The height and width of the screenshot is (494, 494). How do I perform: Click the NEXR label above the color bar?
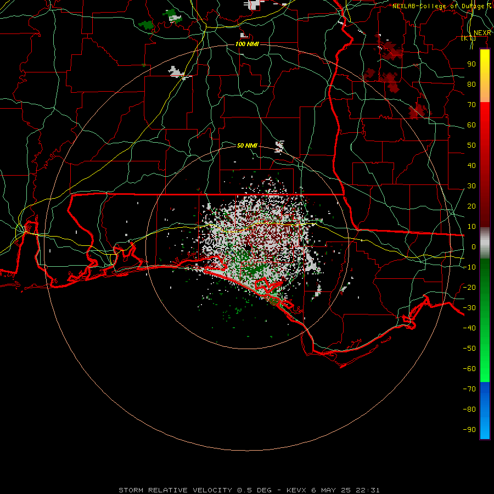coord(482,33)
